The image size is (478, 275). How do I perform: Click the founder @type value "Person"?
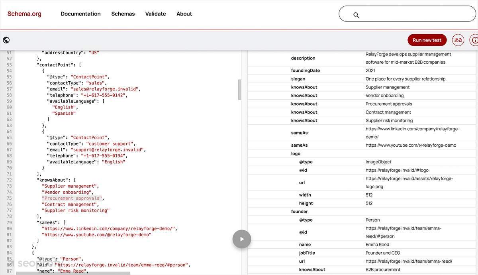tap(372, 220)
